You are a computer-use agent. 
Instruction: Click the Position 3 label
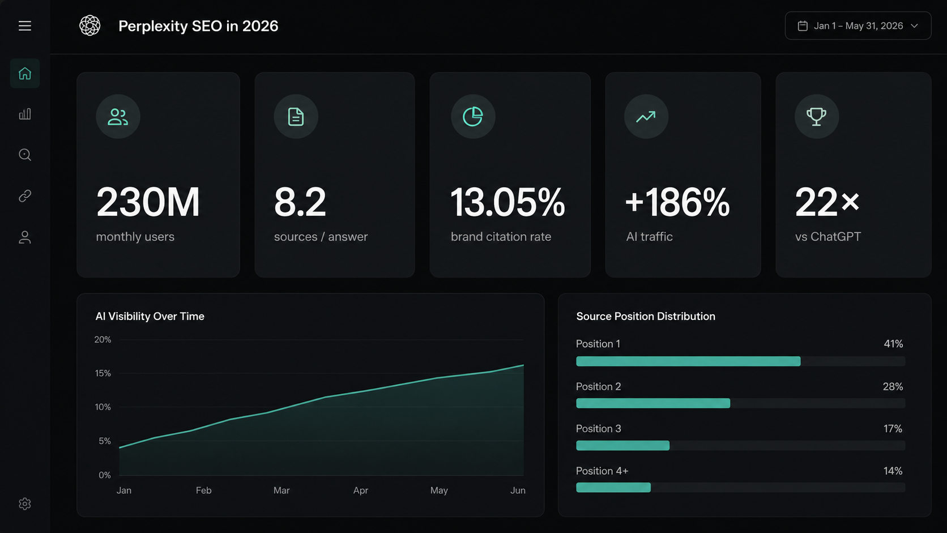coord(598,429)
